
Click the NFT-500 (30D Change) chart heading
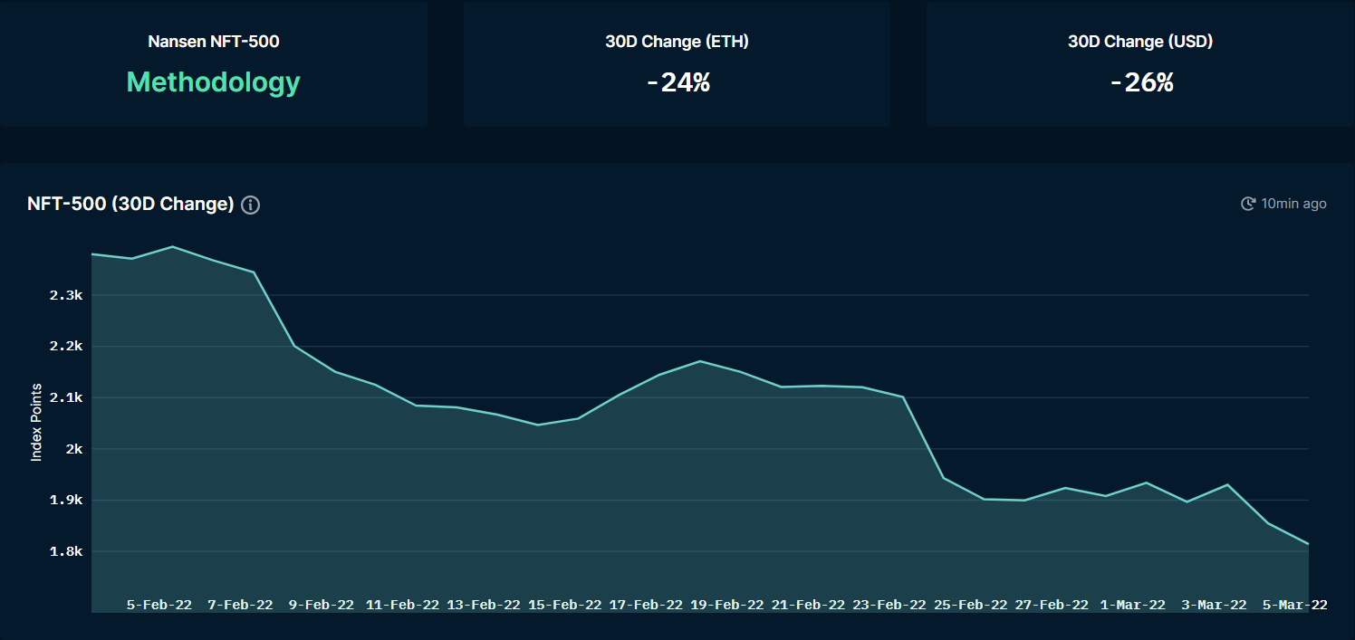pyautogui.click(x=130, y=204)
